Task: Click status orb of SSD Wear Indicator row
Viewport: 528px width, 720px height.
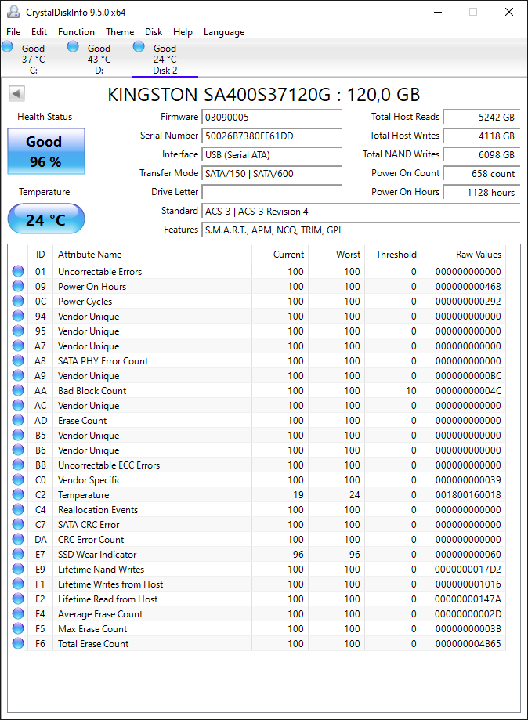Action: (x=18, y=554)
